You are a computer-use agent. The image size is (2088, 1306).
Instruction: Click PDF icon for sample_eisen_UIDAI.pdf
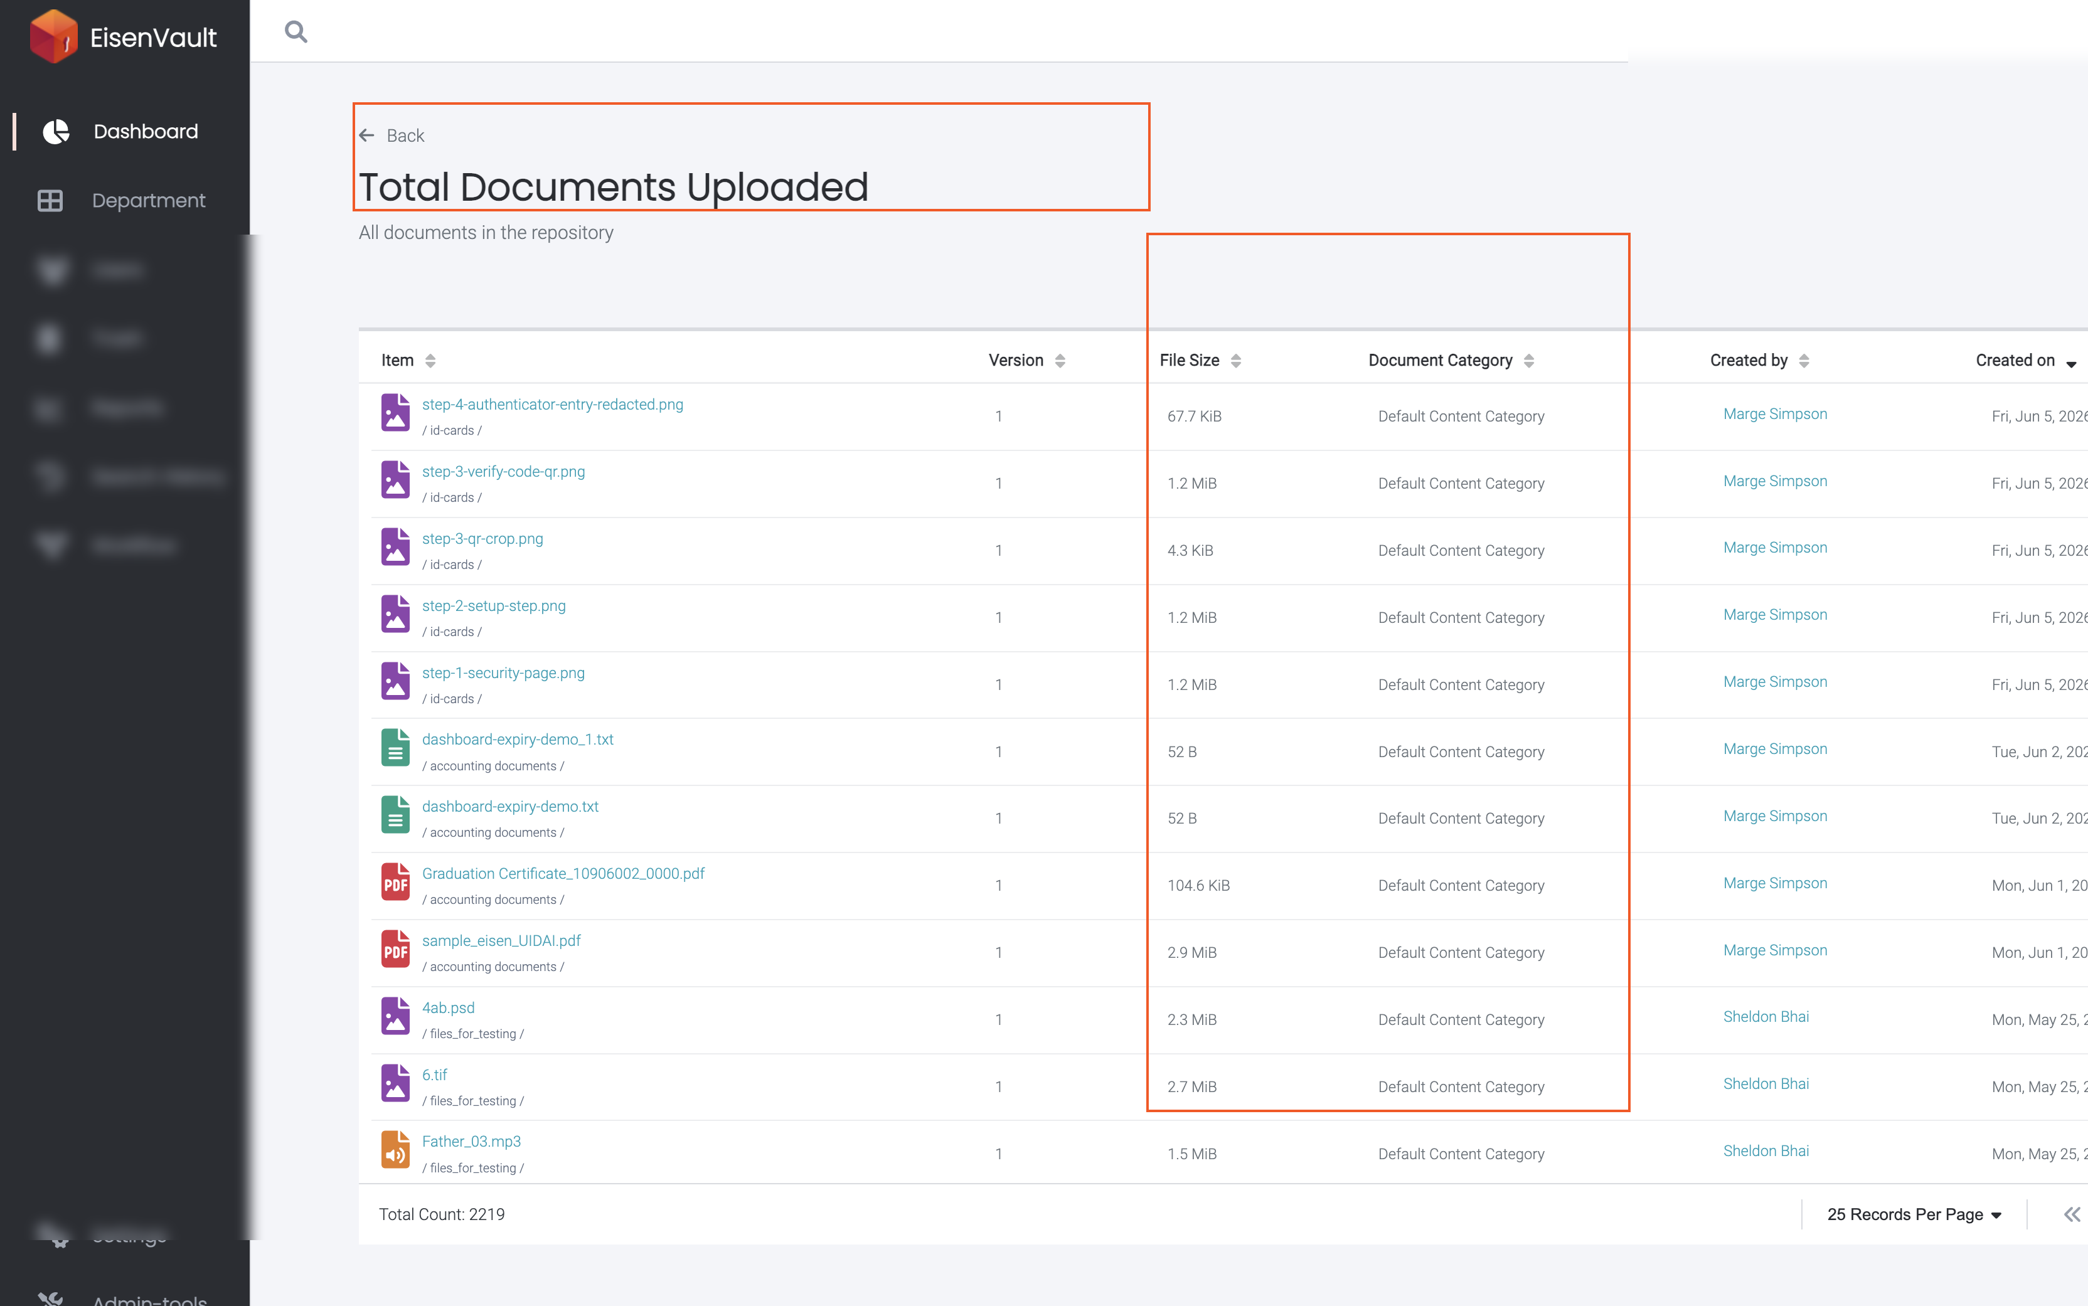396,949
